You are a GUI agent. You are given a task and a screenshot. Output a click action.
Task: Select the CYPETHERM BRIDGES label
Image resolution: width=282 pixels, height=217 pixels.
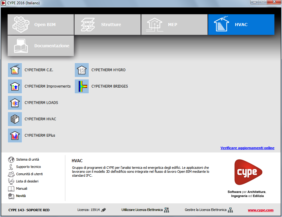coord(110,86)
